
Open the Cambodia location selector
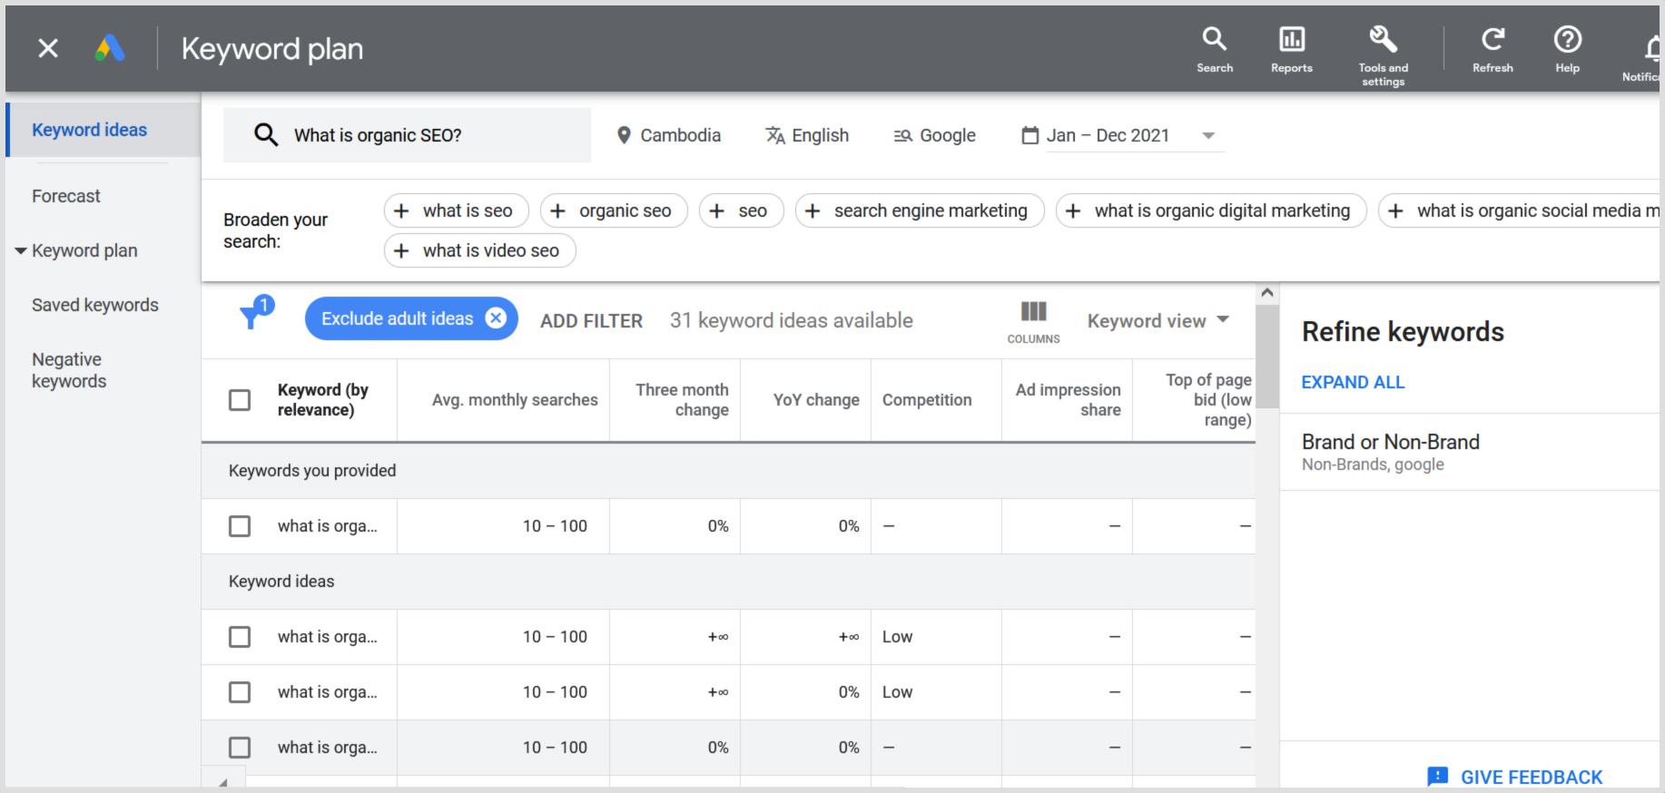[668, 135]
